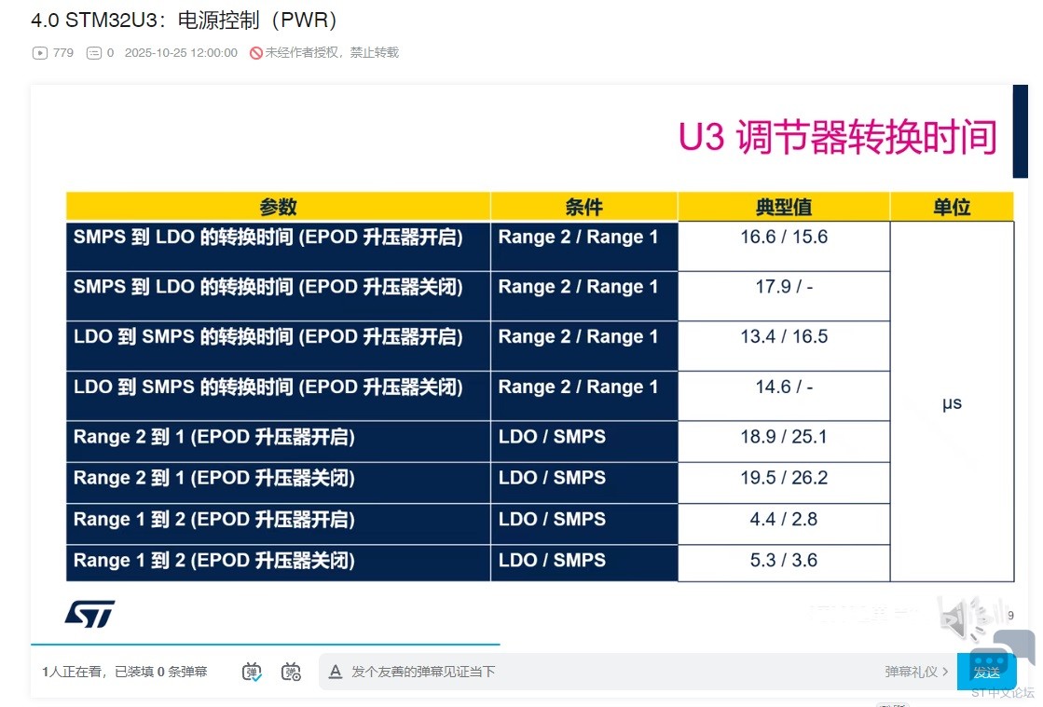Click the row Range 2 到 1 (EPOD 升压器开启)
This screenshot has height=707, width=1043.
coord(278,442)
